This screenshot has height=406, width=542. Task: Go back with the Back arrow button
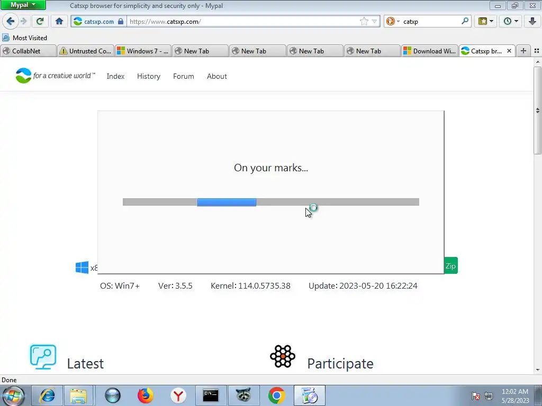[11, 21]
